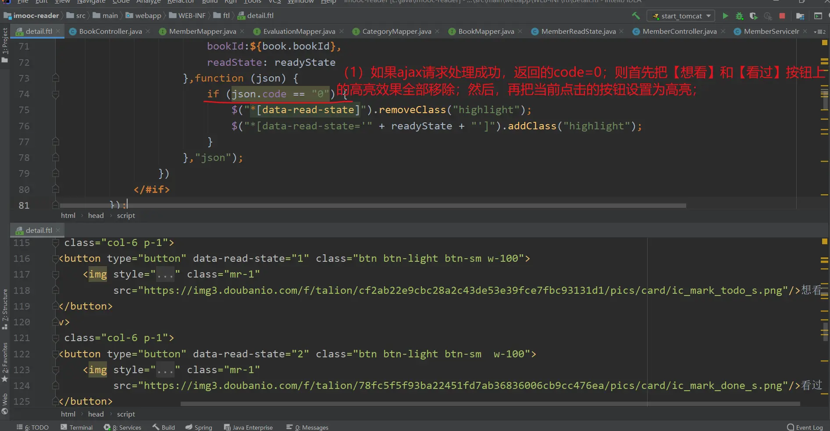Screen dimensions: 830x431
Task: Toggle the 1: Project side panel
Action: tap(5, 44)
